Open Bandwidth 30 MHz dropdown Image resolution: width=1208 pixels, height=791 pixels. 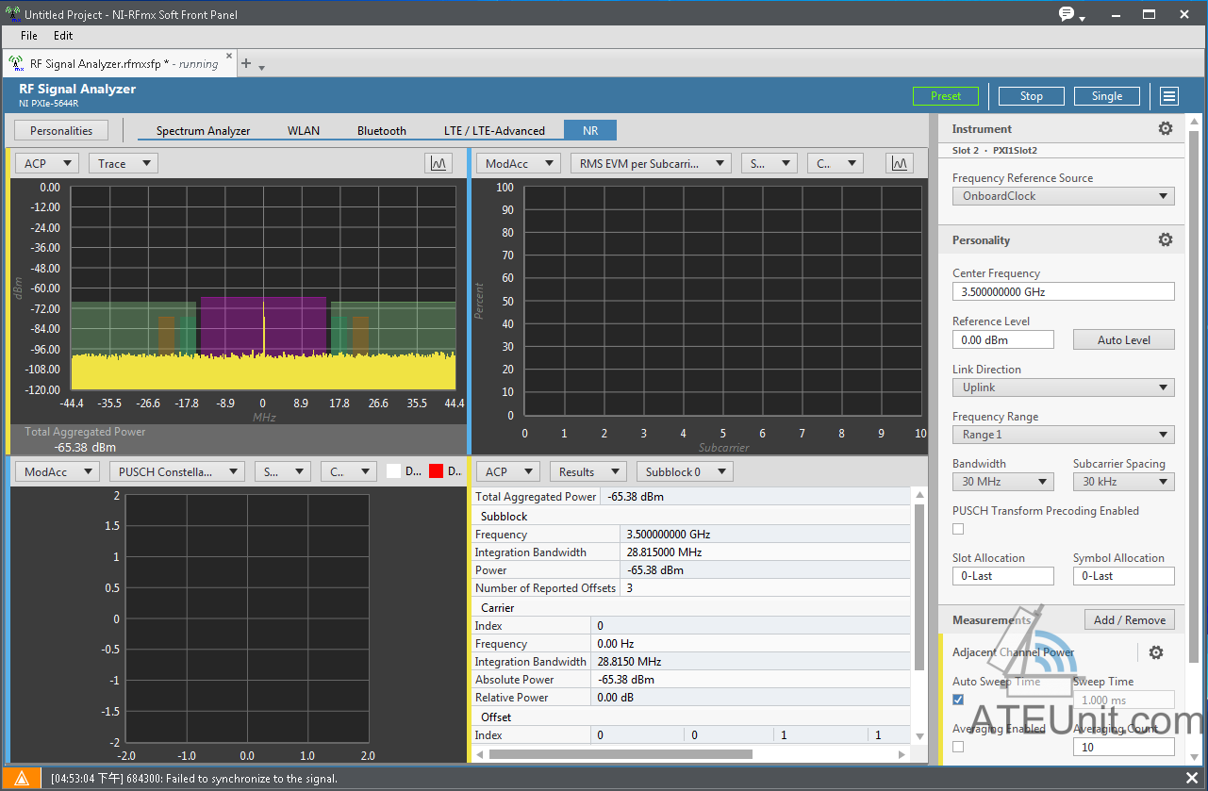(x=1003, y=482)
